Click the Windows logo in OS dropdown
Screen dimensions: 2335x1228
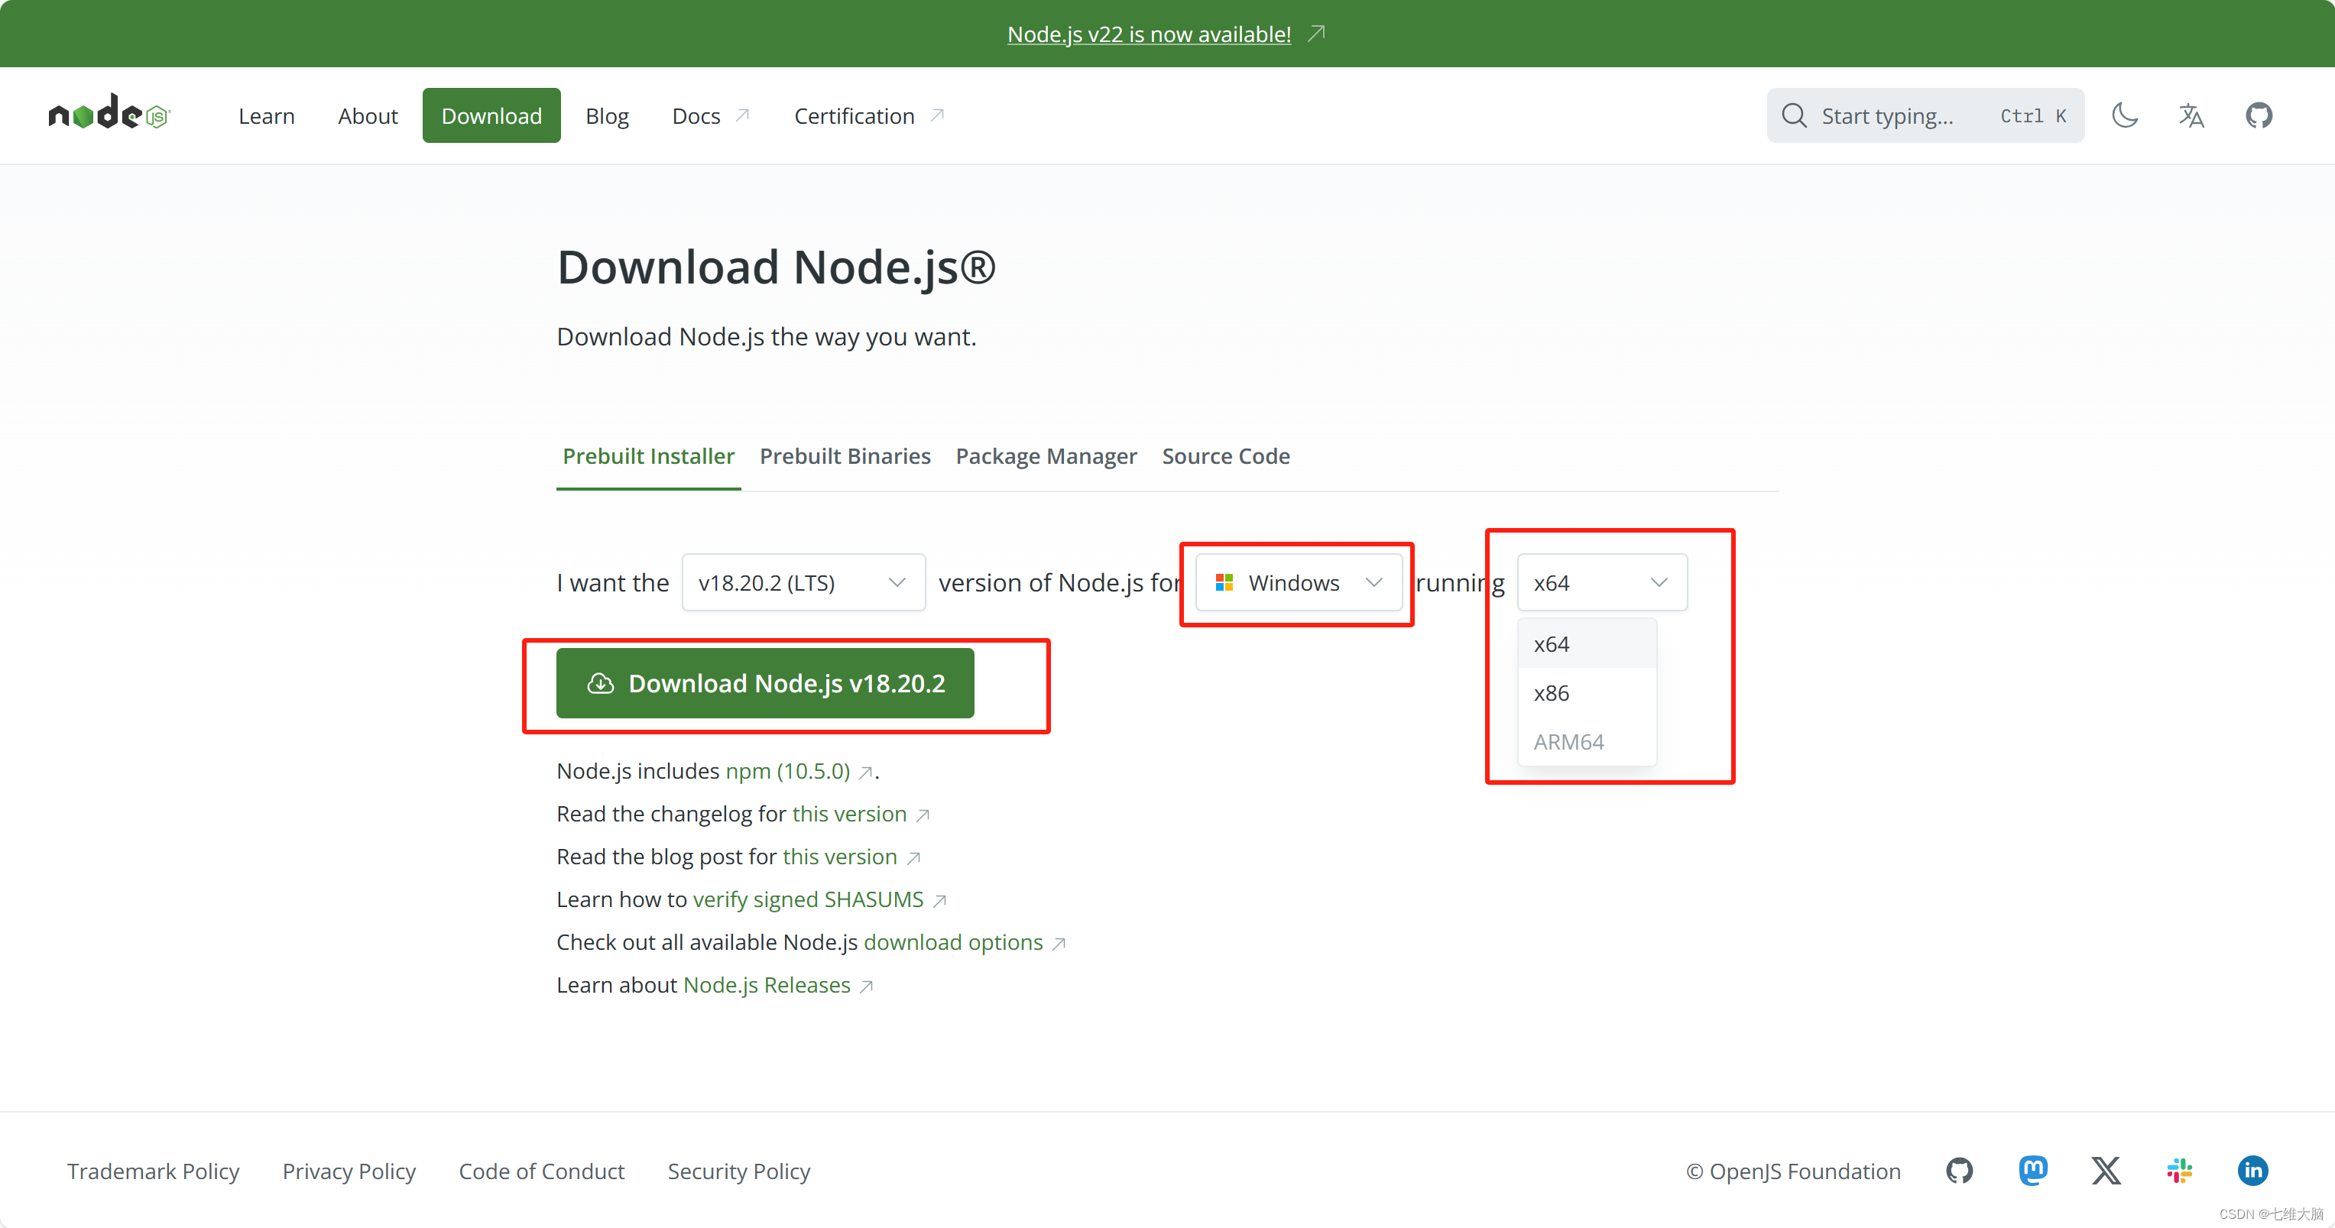coord(1224,582)
